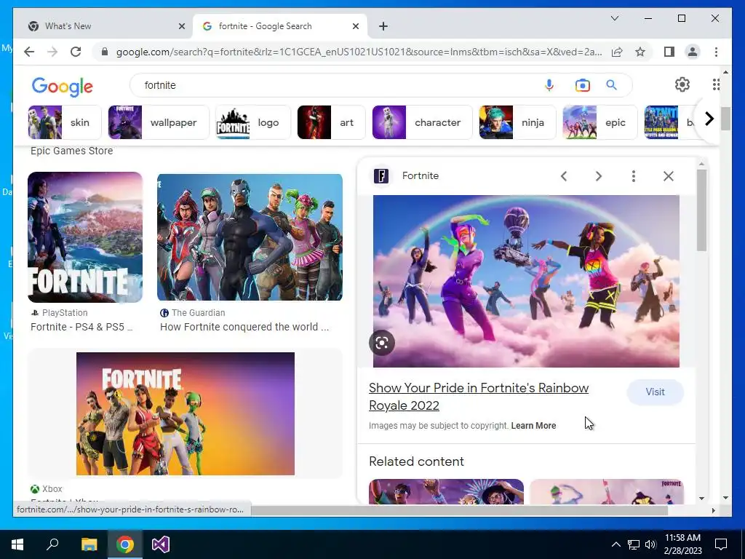This screenshot has width=745, height=559.
Task: Click the Visit button
Action: coord(656,392)
